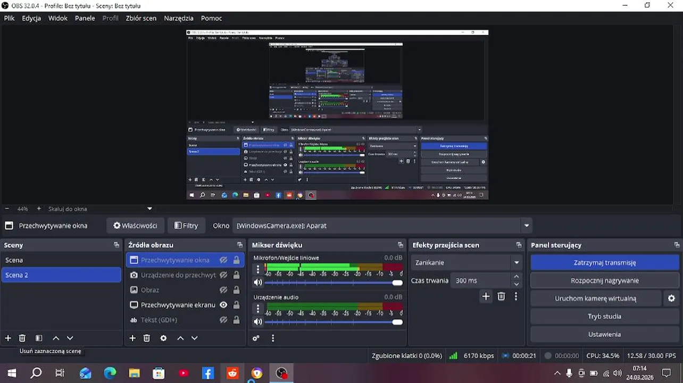
Task: Open preview scaling dropdown Skaluj do okna
Action: pyautogui.click(x=149, y=209)
